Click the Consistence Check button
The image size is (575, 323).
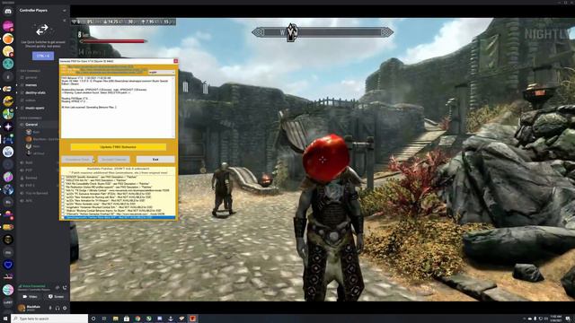pyautogui.click(x=77, y=160)
